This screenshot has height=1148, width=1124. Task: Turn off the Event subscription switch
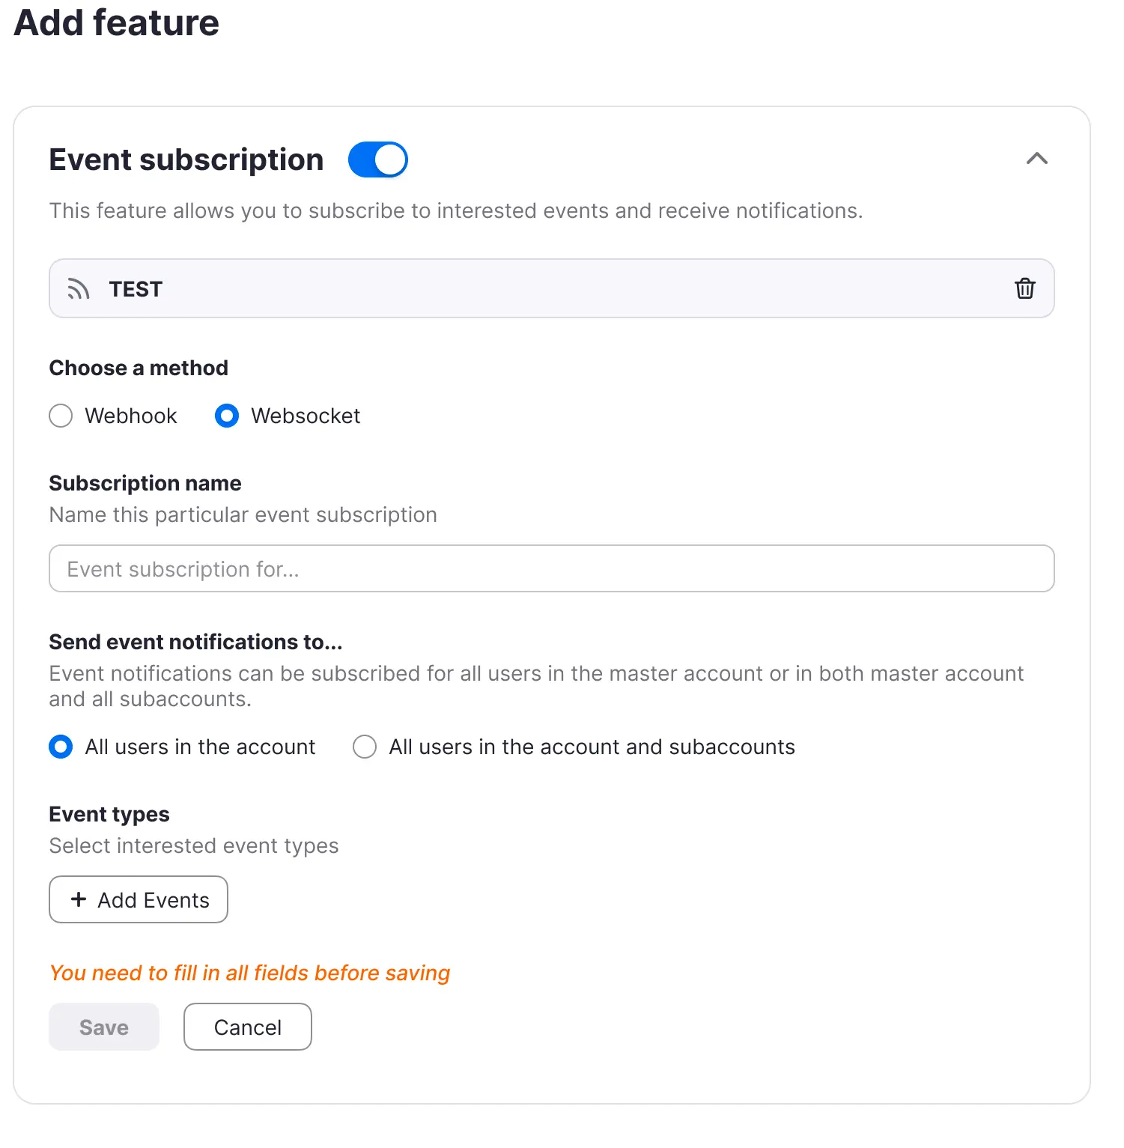(x=377, y=160)
